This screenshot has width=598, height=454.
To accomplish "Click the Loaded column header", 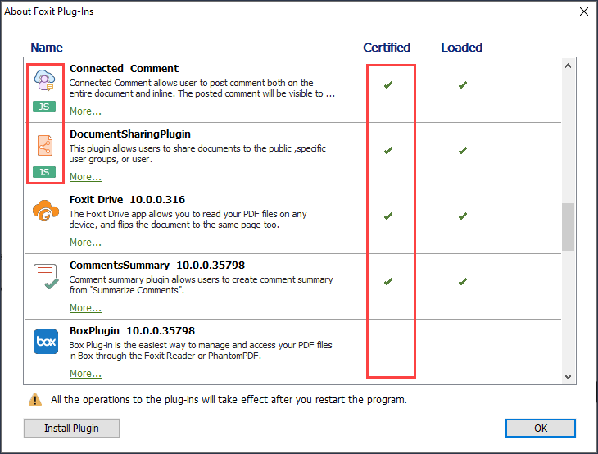I will pyautogui.click(x=461, y=48).
